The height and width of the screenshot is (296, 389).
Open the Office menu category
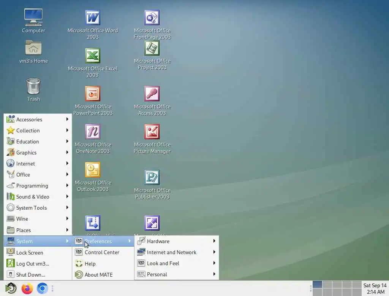[38, 175]
